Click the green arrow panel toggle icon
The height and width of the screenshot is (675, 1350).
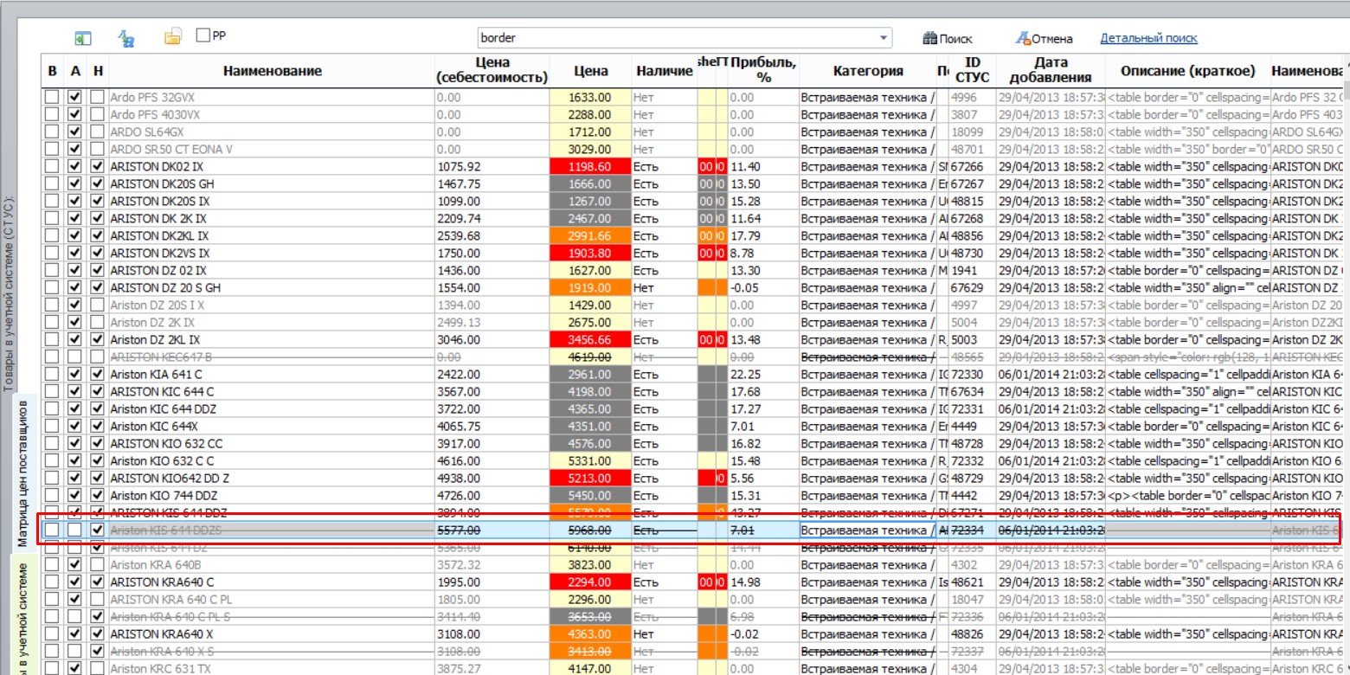click(83, 39)
